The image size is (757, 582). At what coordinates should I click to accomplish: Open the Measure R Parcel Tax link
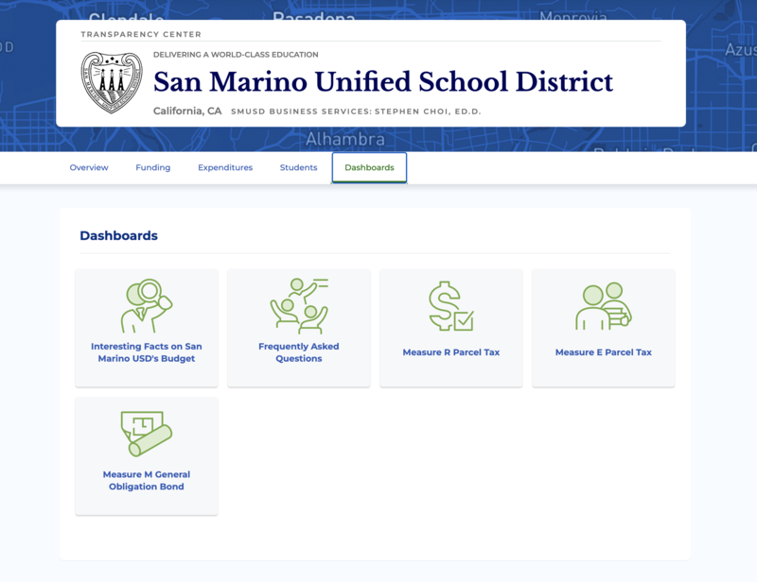(451, 352)
